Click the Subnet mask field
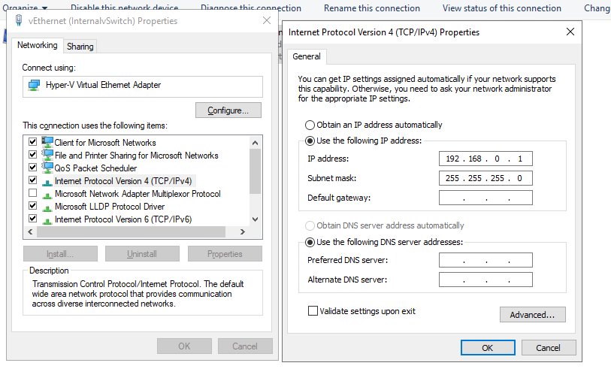The image size is (611, 387). [485, 178]
